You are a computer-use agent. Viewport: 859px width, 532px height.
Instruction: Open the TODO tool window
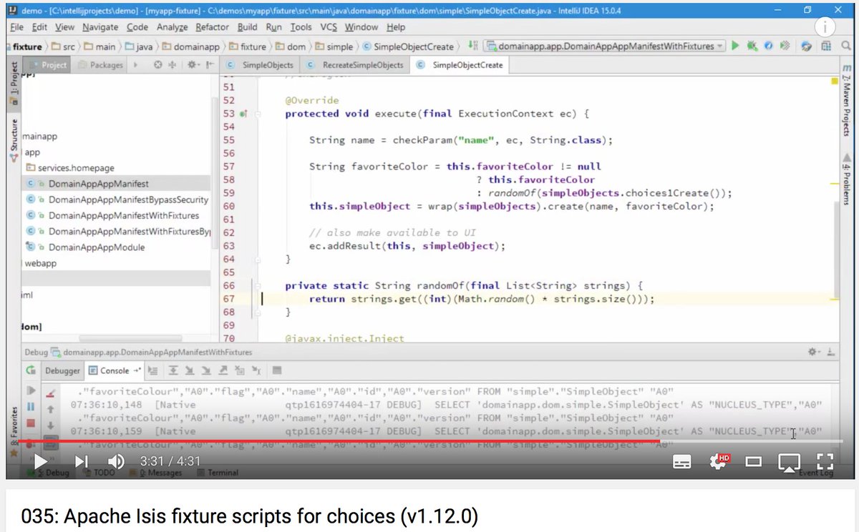click(98, 473)
